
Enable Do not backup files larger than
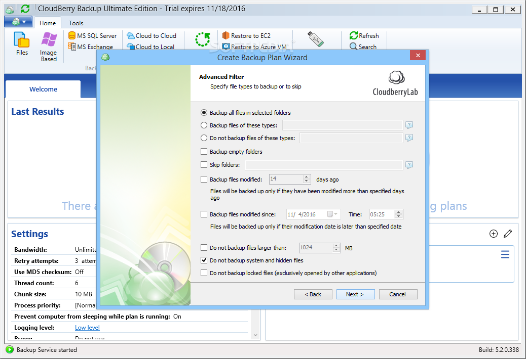click(204, 248)
